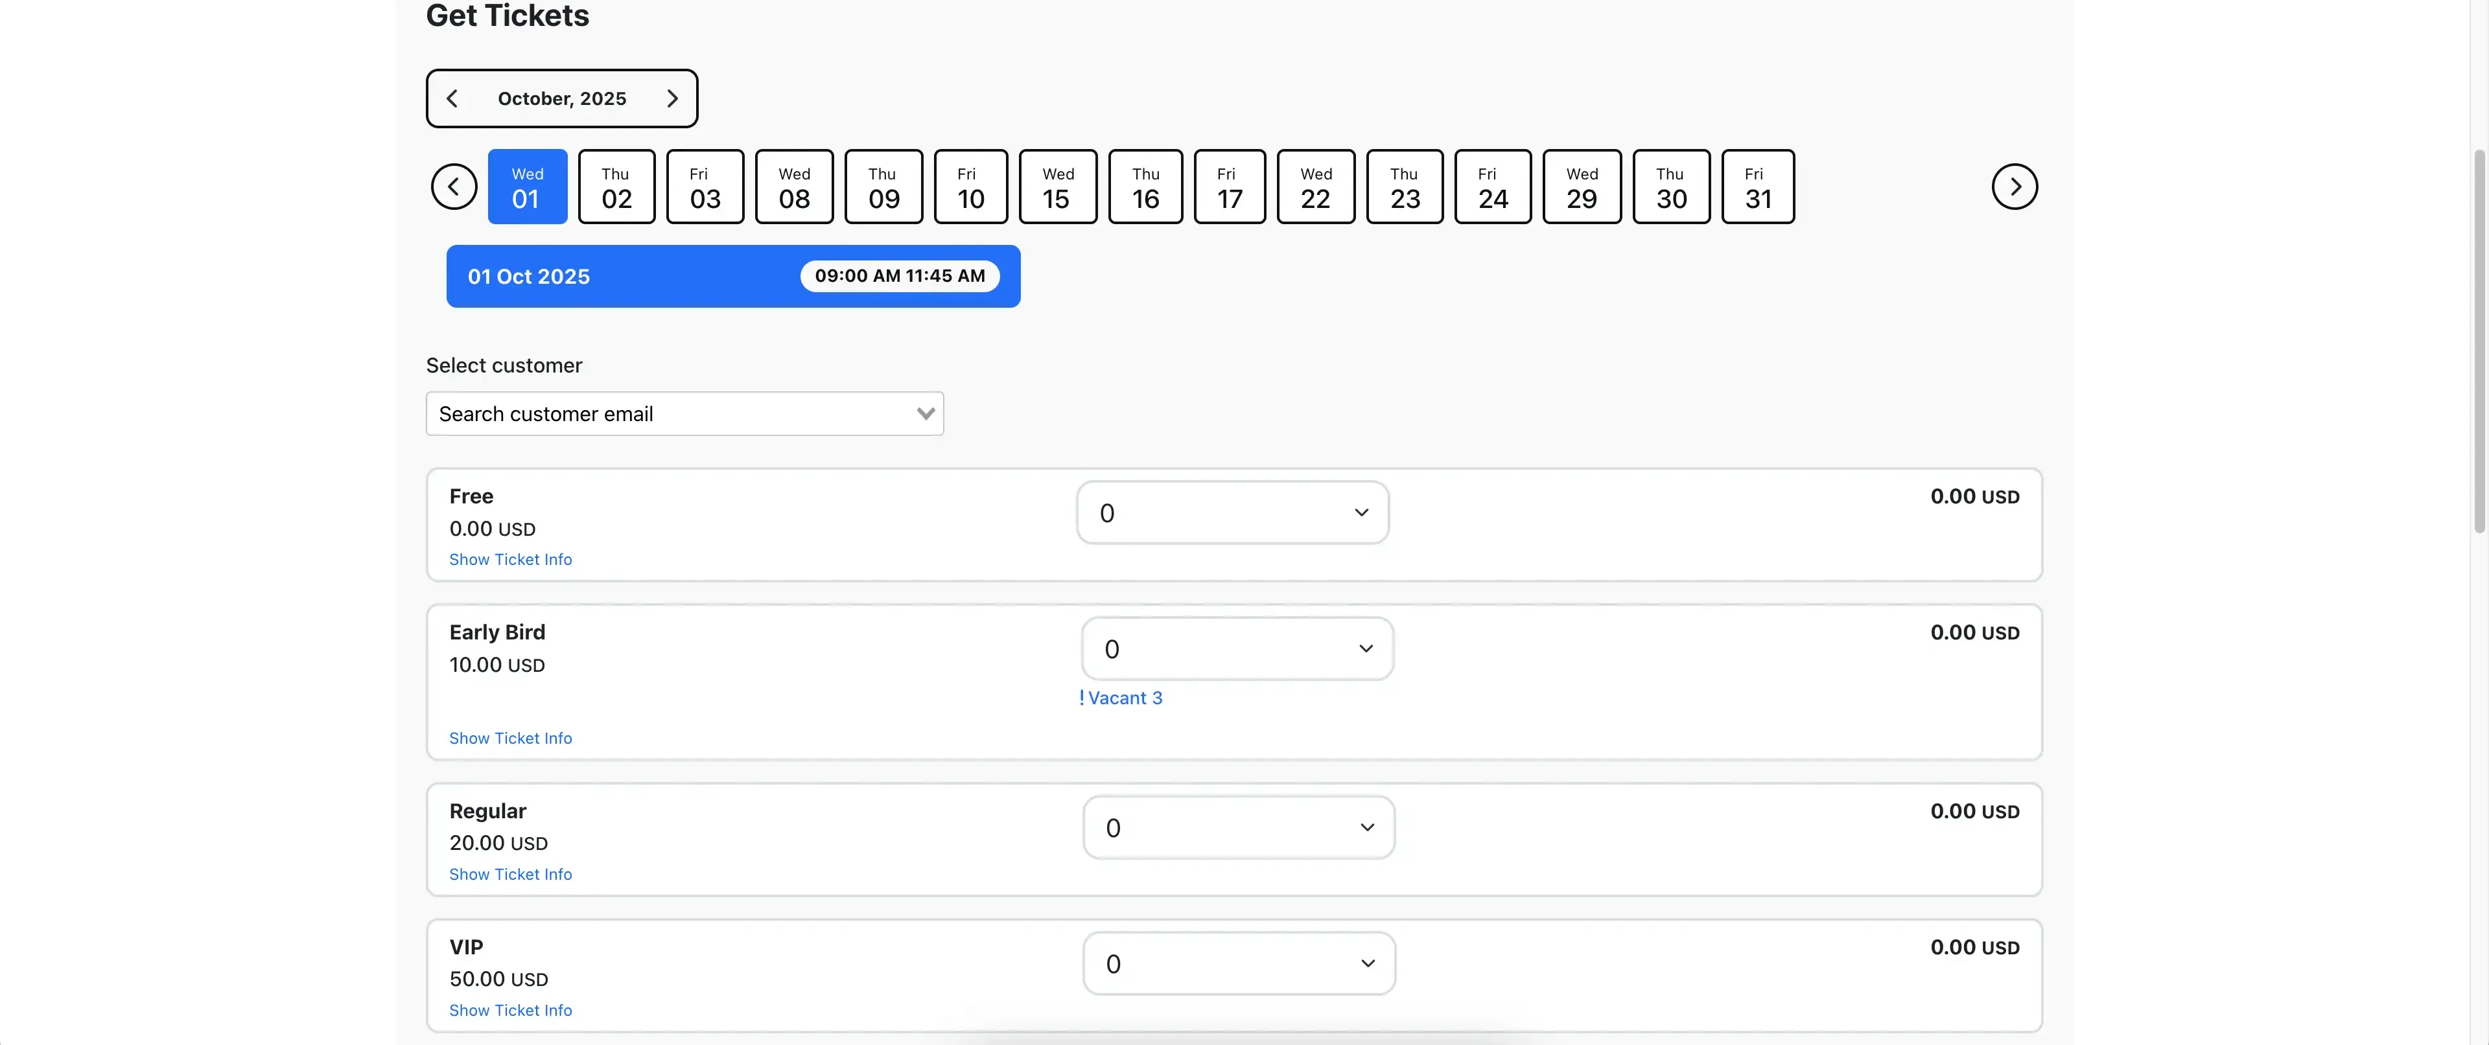Select the currently highlighted Wed 01 date

[x=528, y=185]
